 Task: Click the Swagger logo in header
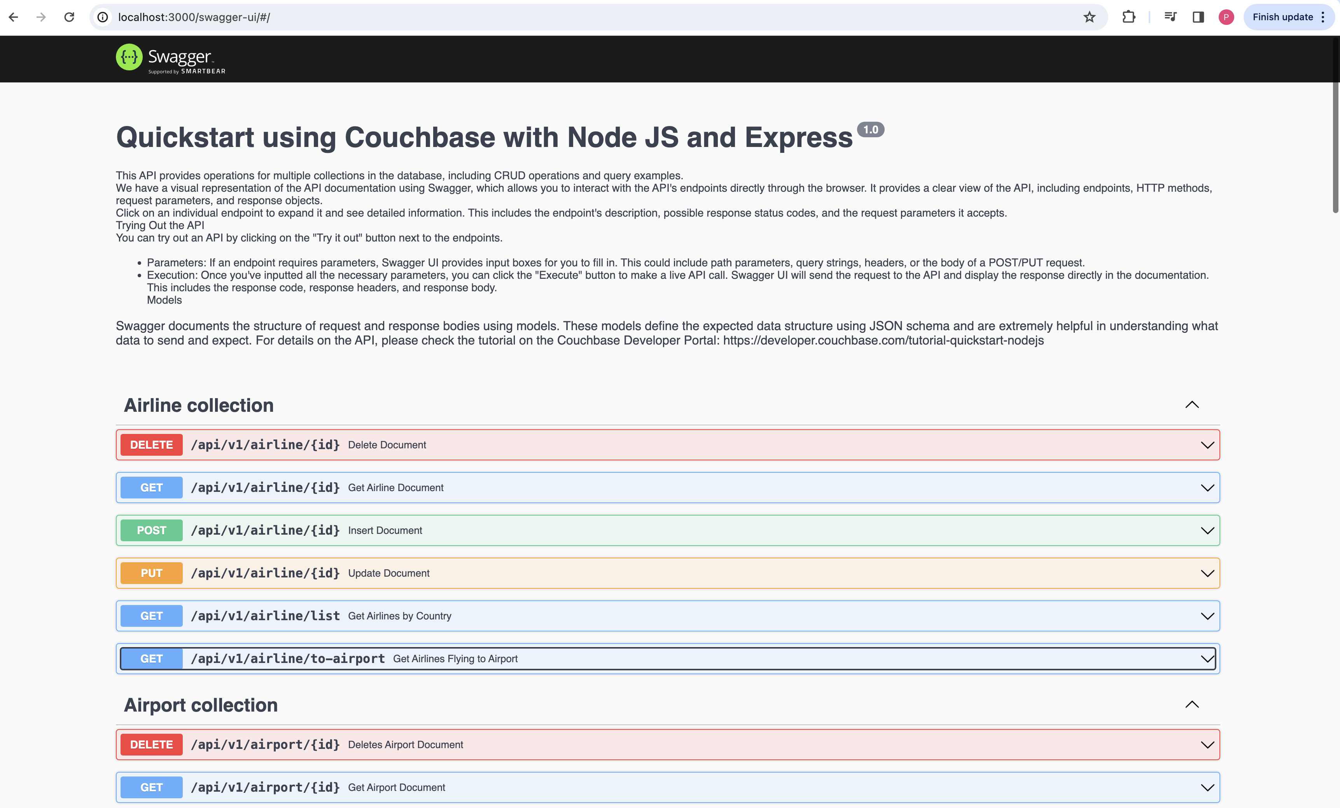(170, 59)
